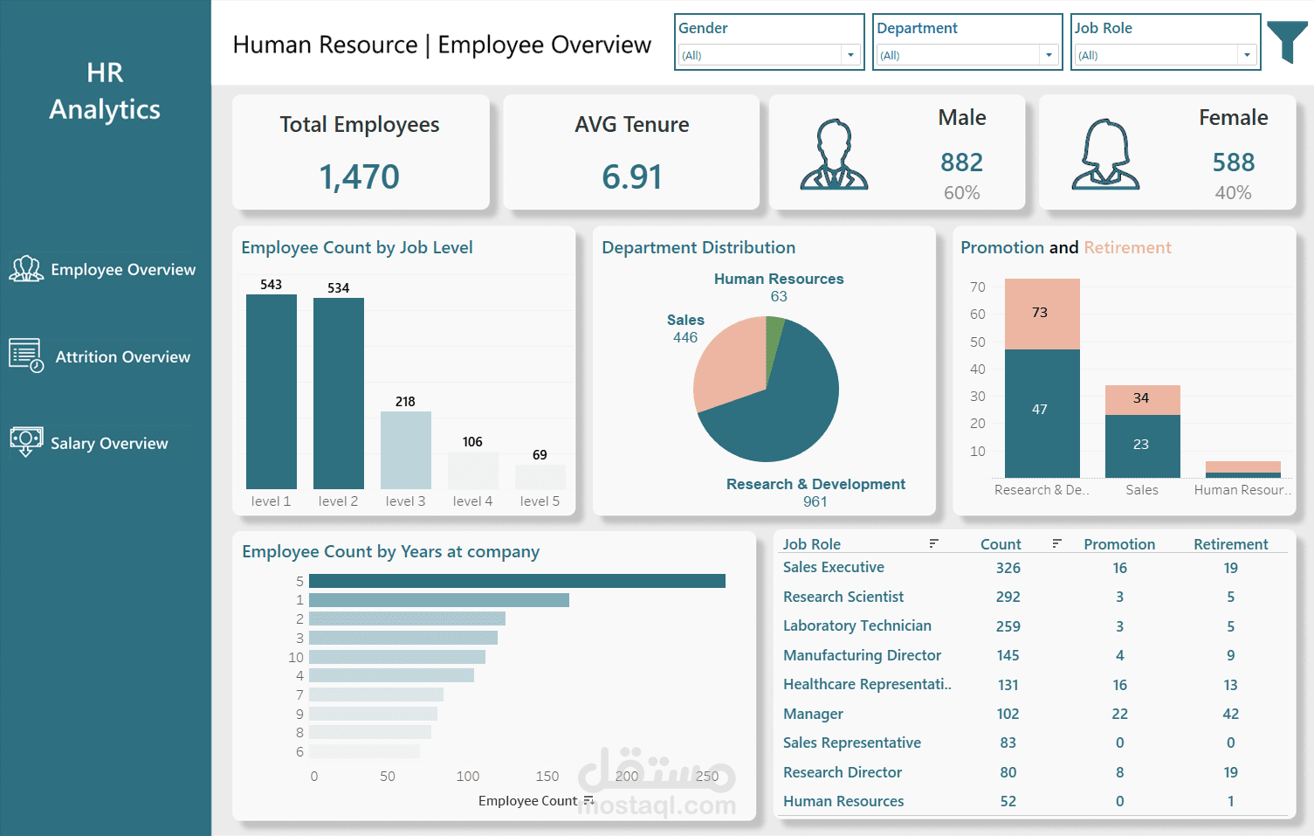Click sort icon next to Employee Count axis

(x=588, y=800)
